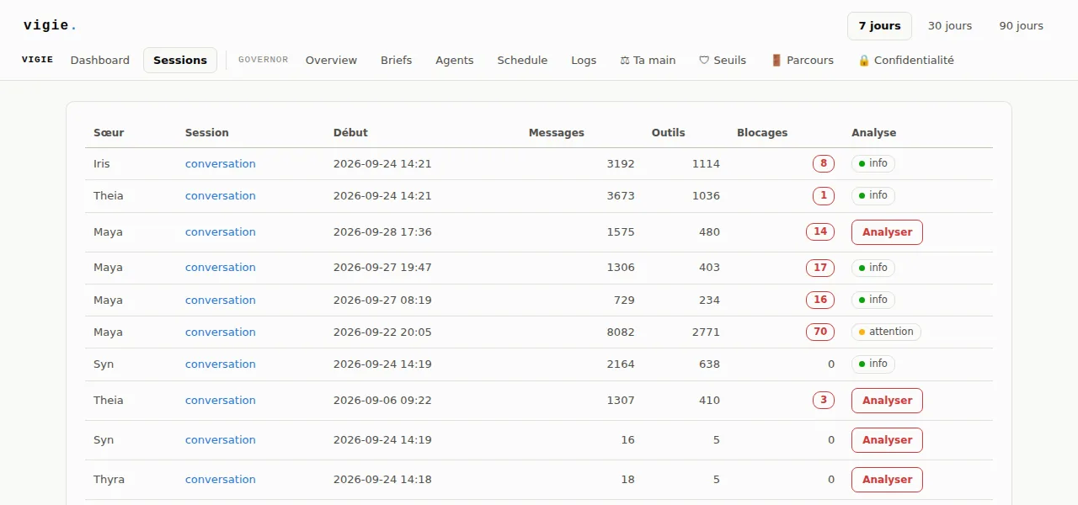The image size is (1078, 505).
Task: Open the Agents page
Action: tap(454, 61)
